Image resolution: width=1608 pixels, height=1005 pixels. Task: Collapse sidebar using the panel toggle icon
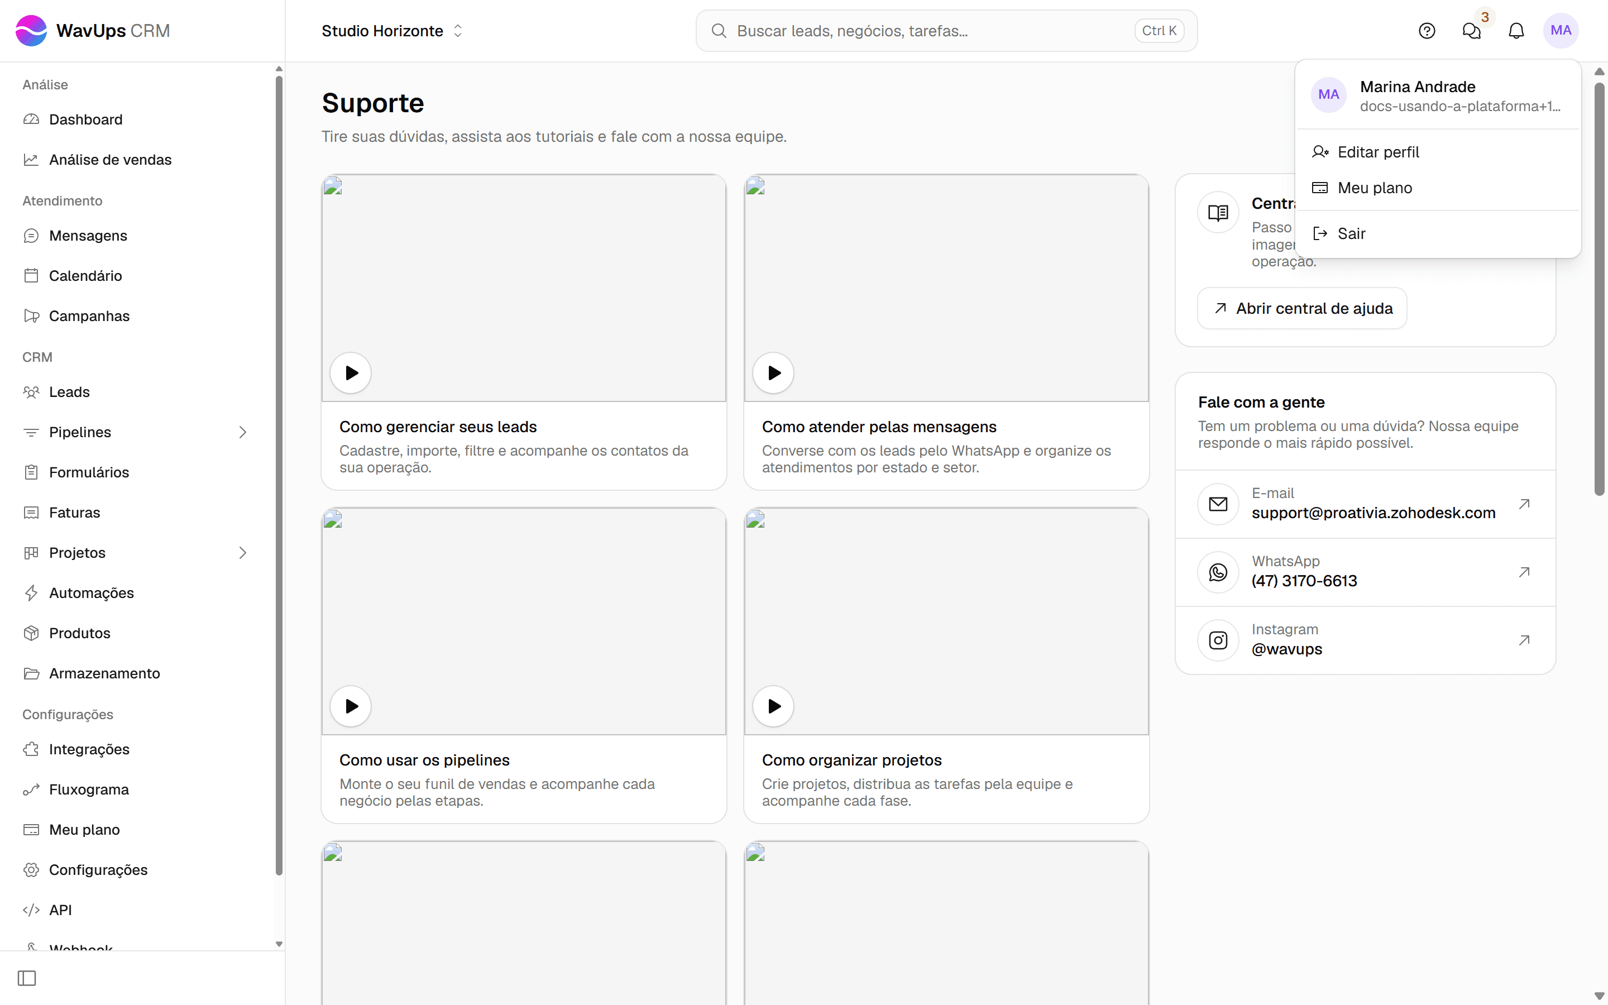tap(27, 978)
